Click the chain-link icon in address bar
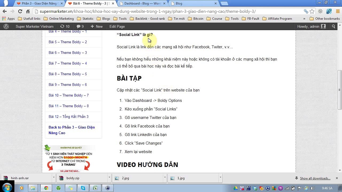The width and height of the screenshot is (342, 192). click(x=306, y=11)
